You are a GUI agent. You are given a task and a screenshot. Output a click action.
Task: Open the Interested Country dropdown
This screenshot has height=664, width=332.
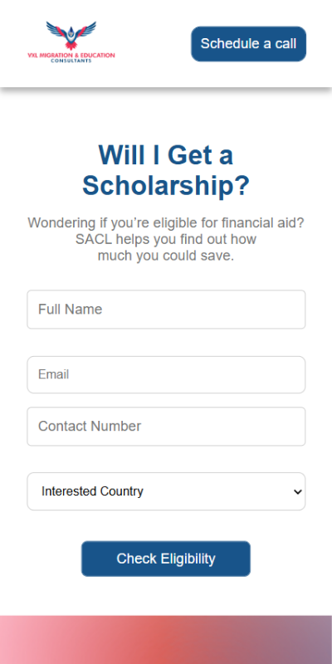coord(166,491)
